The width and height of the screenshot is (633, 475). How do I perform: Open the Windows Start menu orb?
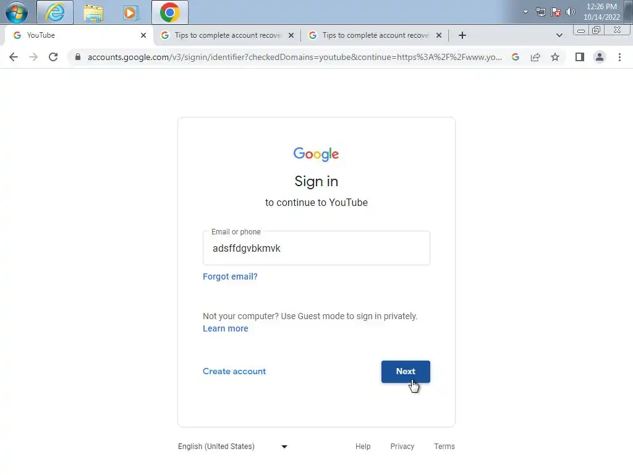tap(17, 12)
